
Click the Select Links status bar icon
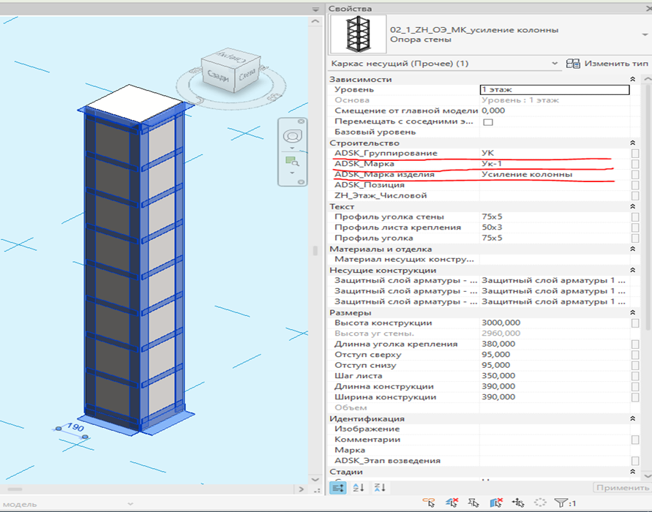pyautogui.click(x=429, y=503)
